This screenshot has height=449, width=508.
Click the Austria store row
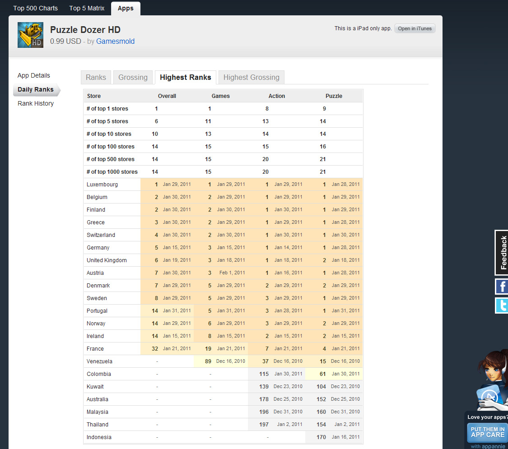point(223,273)
